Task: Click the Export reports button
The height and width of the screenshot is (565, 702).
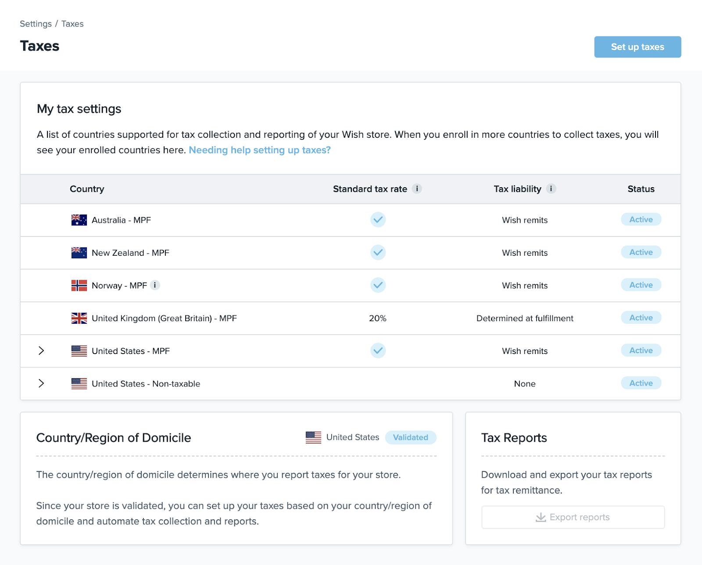Action: click(x=573, y=517)
